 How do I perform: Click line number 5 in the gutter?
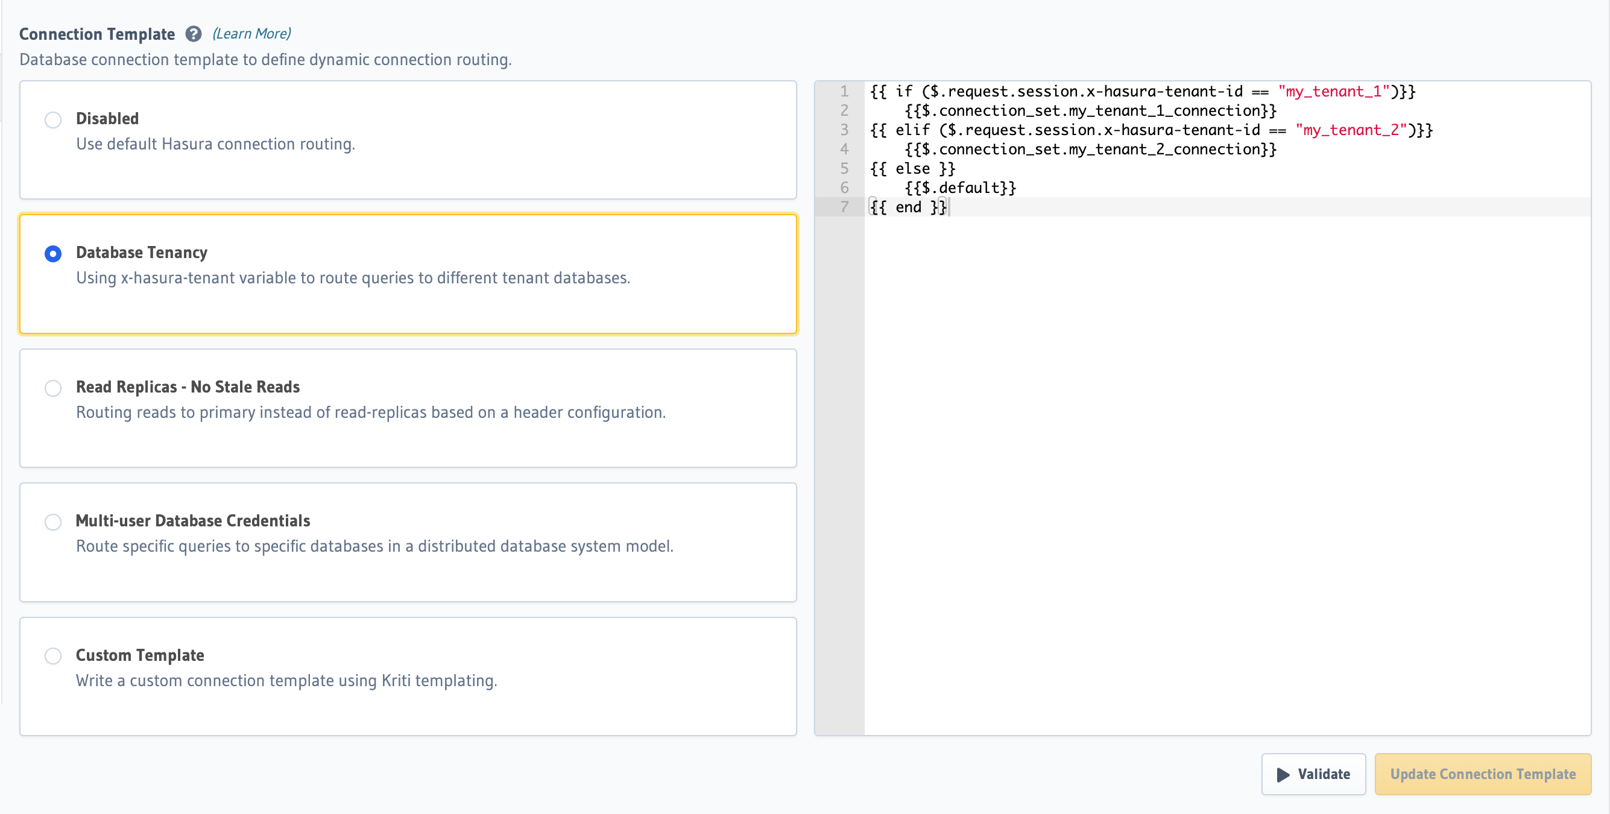pos(844,168)
